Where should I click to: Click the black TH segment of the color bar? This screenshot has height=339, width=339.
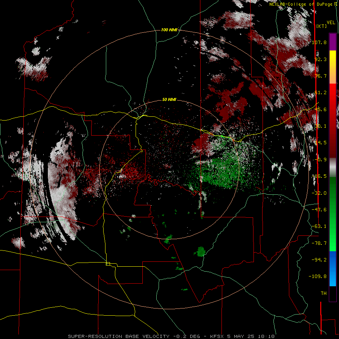pyautogui.click(x=333, y=293)
